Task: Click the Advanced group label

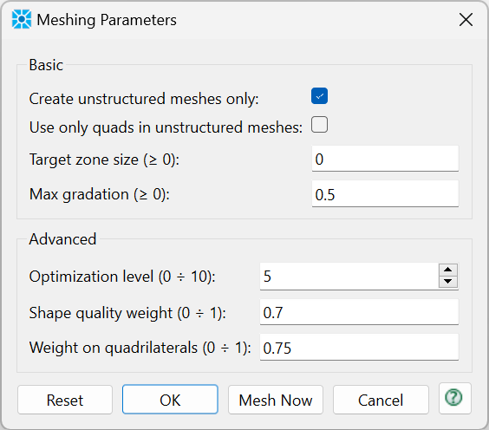Action: (x=62, y=239)
